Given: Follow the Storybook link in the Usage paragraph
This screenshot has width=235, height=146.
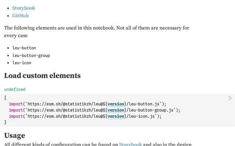Looking at the screenshot, I should [x=130, y=145].
